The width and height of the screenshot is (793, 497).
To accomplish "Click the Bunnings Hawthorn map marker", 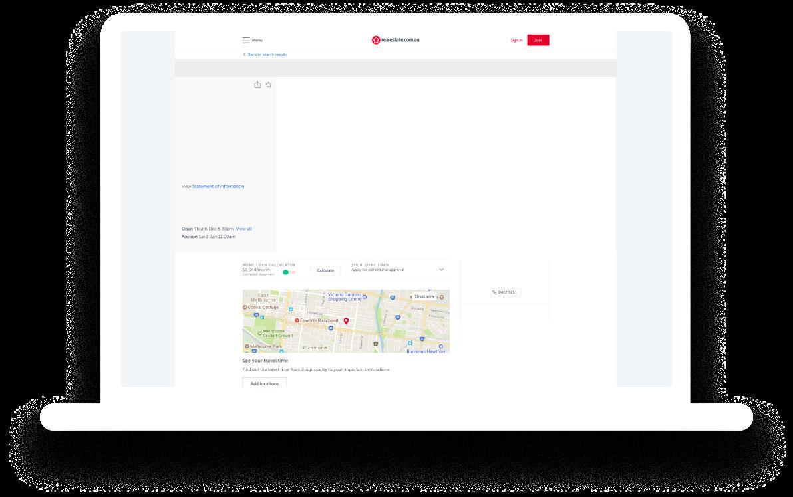I will click(x=440, y=346).
